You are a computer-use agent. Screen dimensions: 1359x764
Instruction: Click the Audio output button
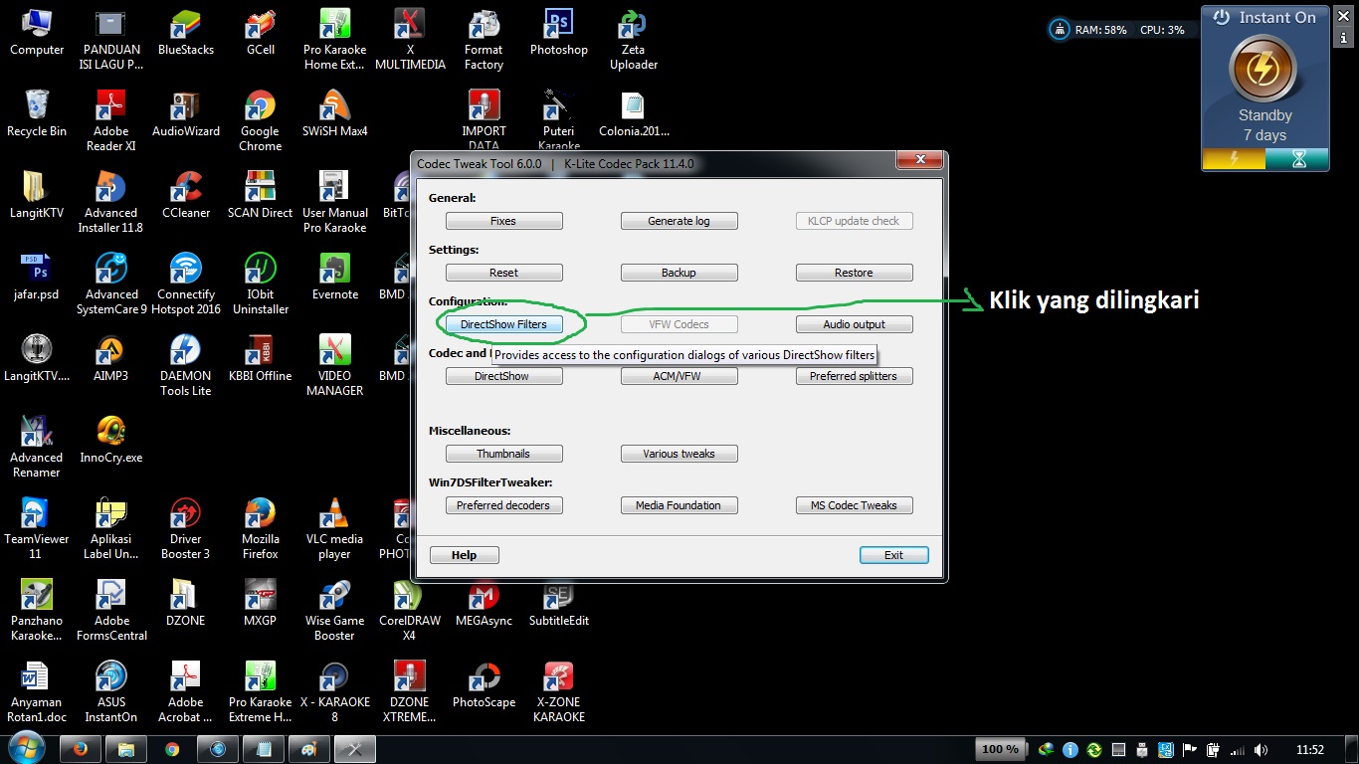coord(854,323)
